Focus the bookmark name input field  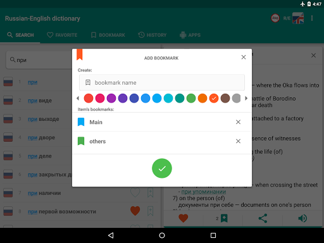162,82
